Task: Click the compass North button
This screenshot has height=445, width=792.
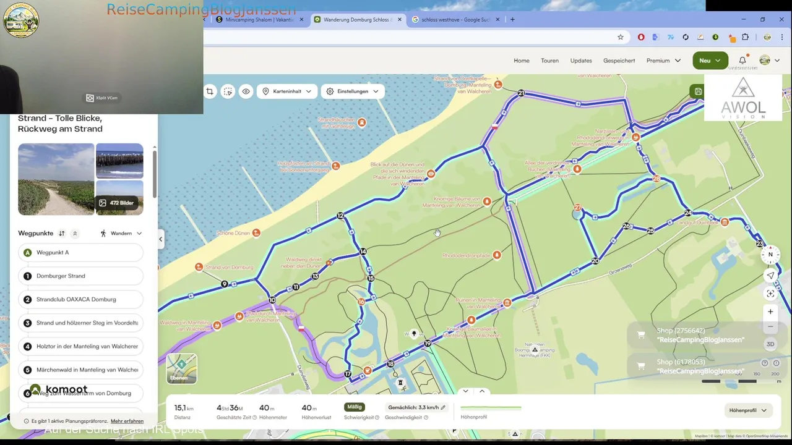Action: pyautogui.click(x=770, y=255)
